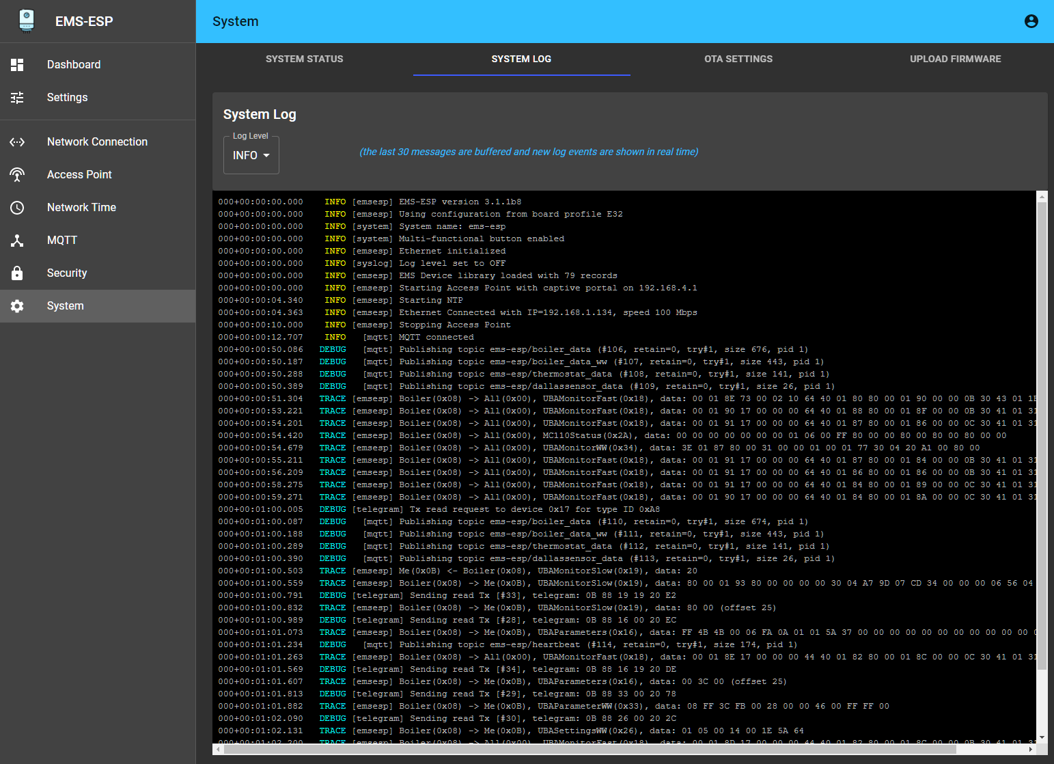Click the MQTT hub icon
Screen dimensions: 1054x764
[x=17, y=241]
